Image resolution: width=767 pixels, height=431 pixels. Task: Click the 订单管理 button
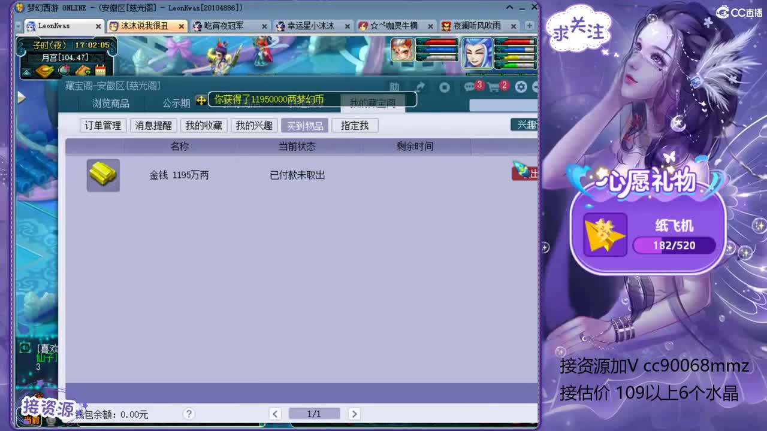(x=102, y=125)
